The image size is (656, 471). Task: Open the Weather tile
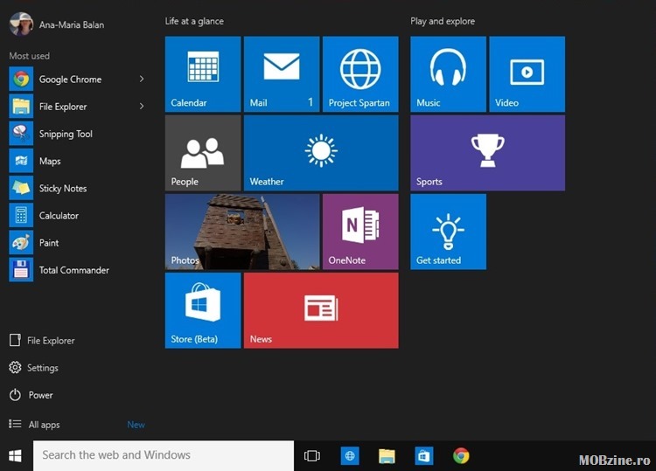pos(321,153)
